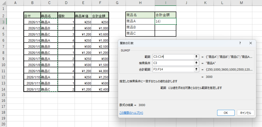Click the 日付 header cell

(x=32, y=16)
